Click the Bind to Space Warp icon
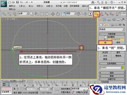This screenshot has width=127, height=95. coord(14,14)
